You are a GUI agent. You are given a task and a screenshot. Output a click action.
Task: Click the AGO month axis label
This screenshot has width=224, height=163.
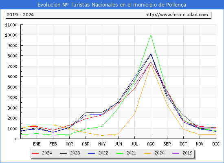(151, 144)
